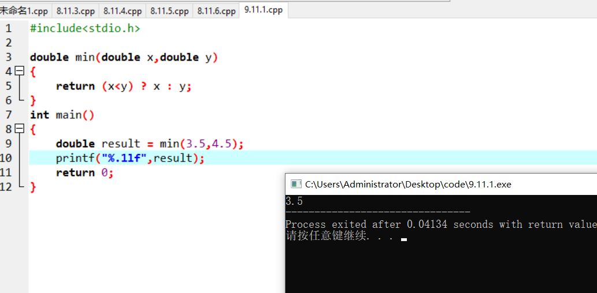Click the printf("%.1lf",result) line

(x=130, y=158)
